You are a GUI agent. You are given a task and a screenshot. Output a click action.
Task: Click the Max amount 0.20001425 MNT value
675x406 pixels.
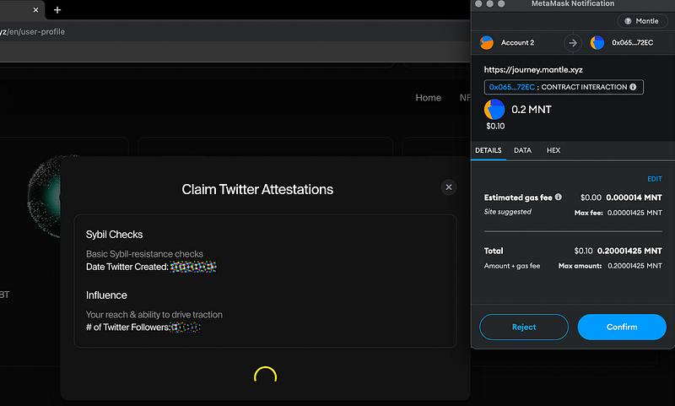pos(634,266)
